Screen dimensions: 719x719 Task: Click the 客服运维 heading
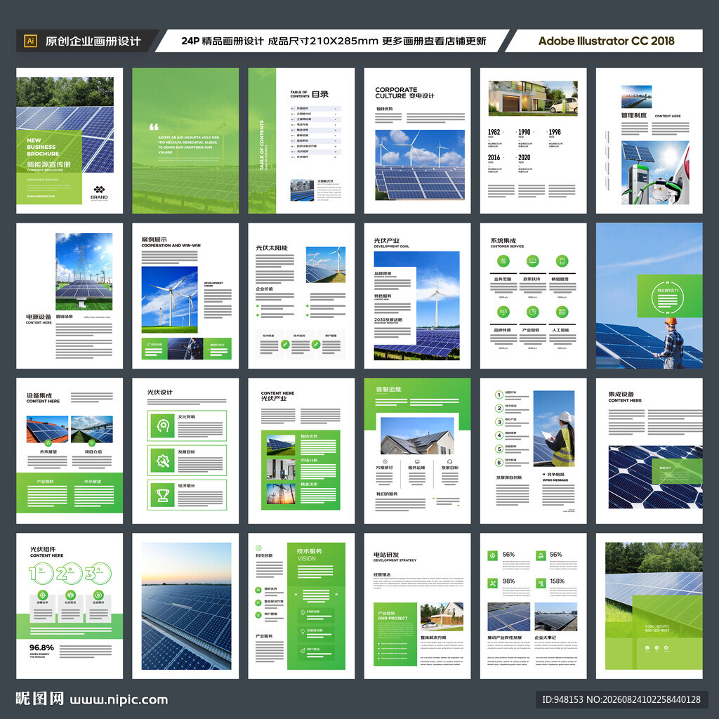388,389
